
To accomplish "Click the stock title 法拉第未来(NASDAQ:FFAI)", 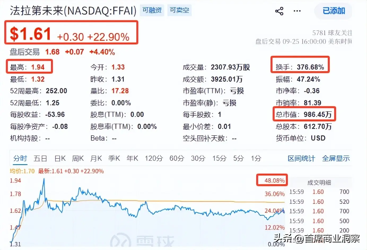I will click(73, 11).
